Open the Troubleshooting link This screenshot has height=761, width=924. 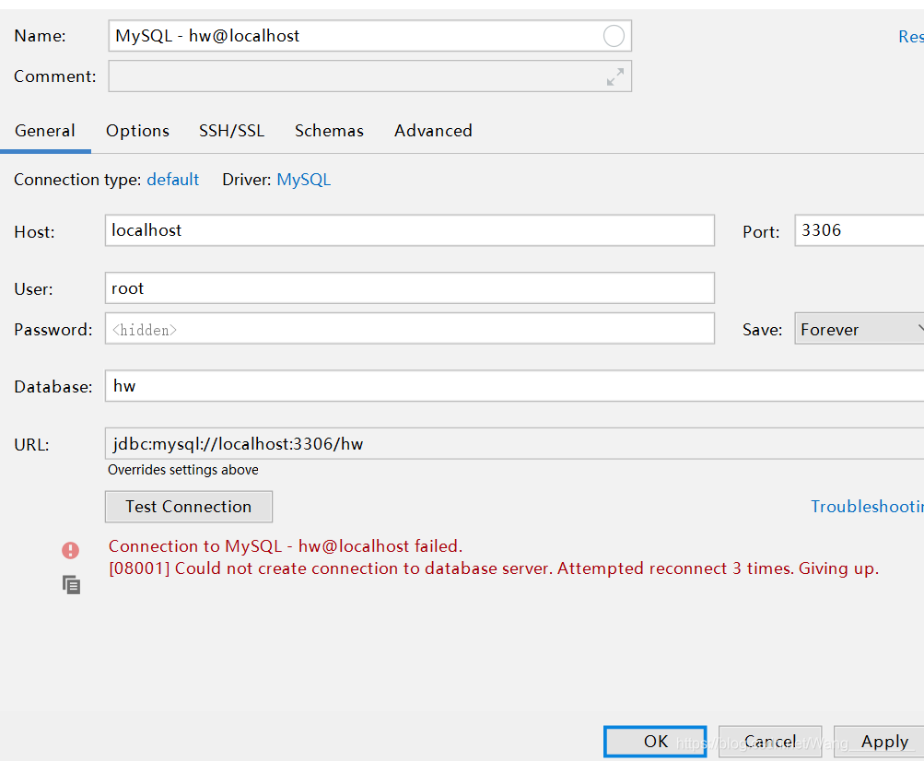coord(867,507)
